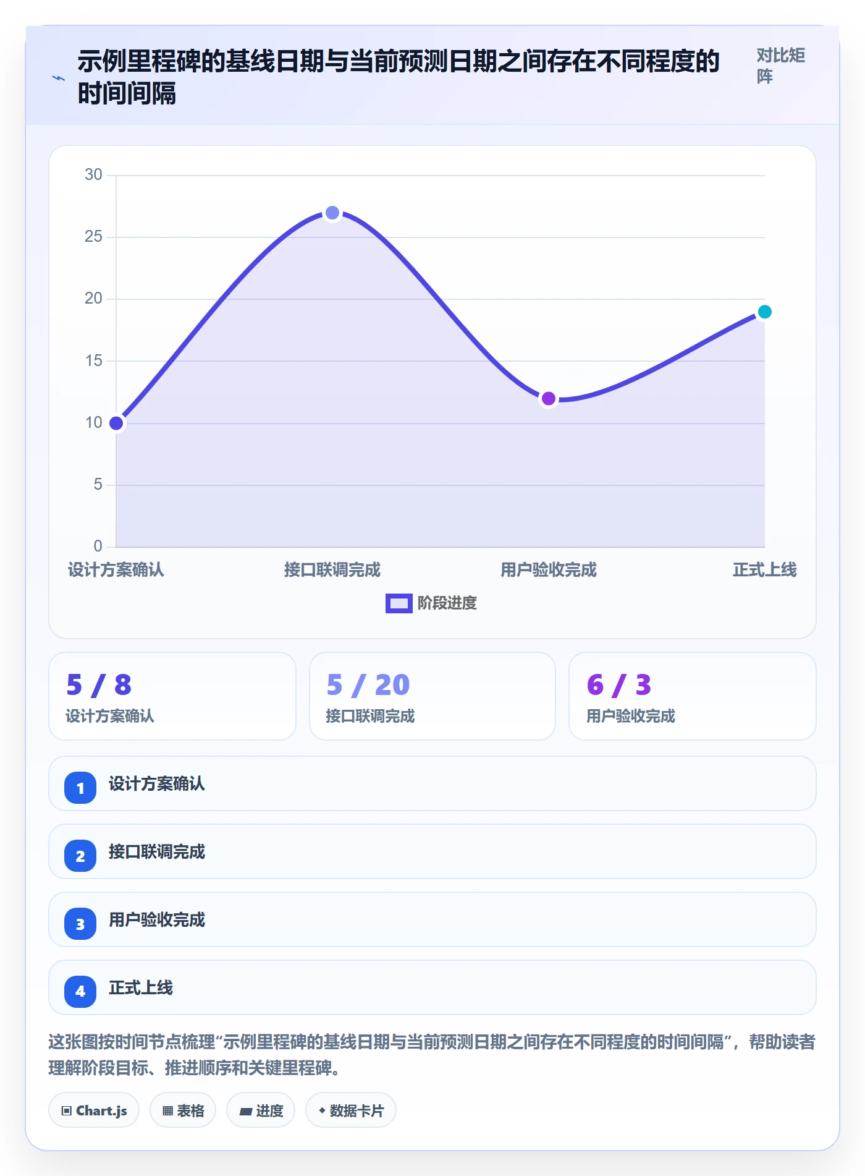This screenshot has width=865, height=1176.
Task: Click step number 1 badge
Action: [x=80, y=788]
